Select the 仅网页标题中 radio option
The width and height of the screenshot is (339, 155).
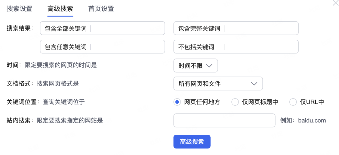pos(235,102)
